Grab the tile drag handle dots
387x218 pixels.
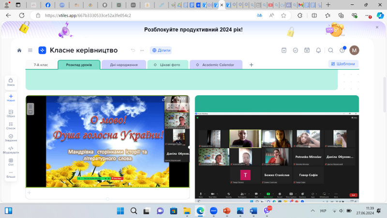pos(30,107)
